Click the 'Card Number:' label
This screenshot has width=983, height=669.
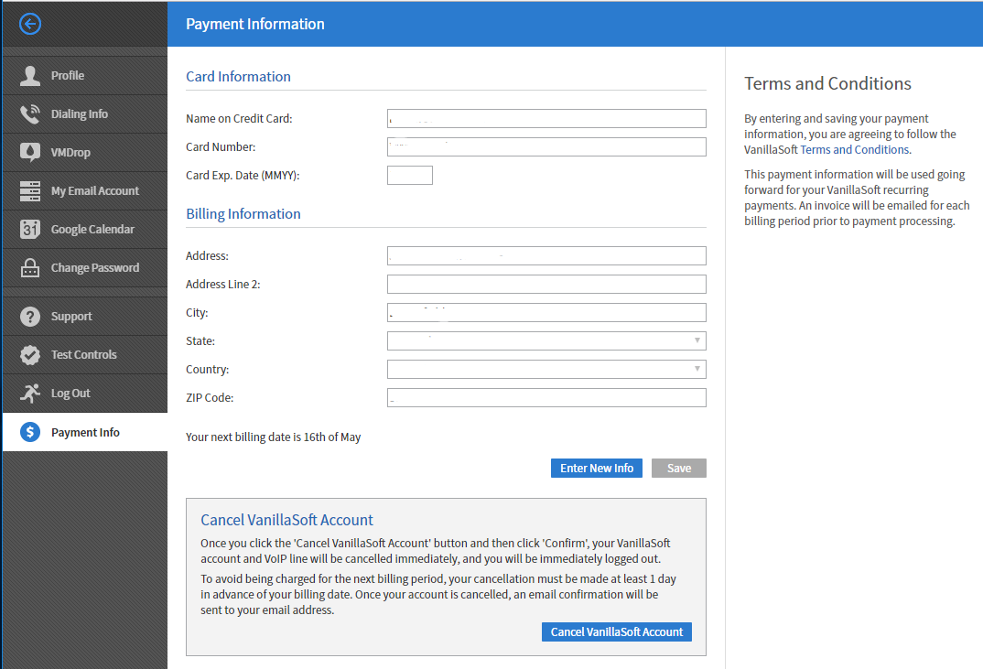tap(221, 147)
